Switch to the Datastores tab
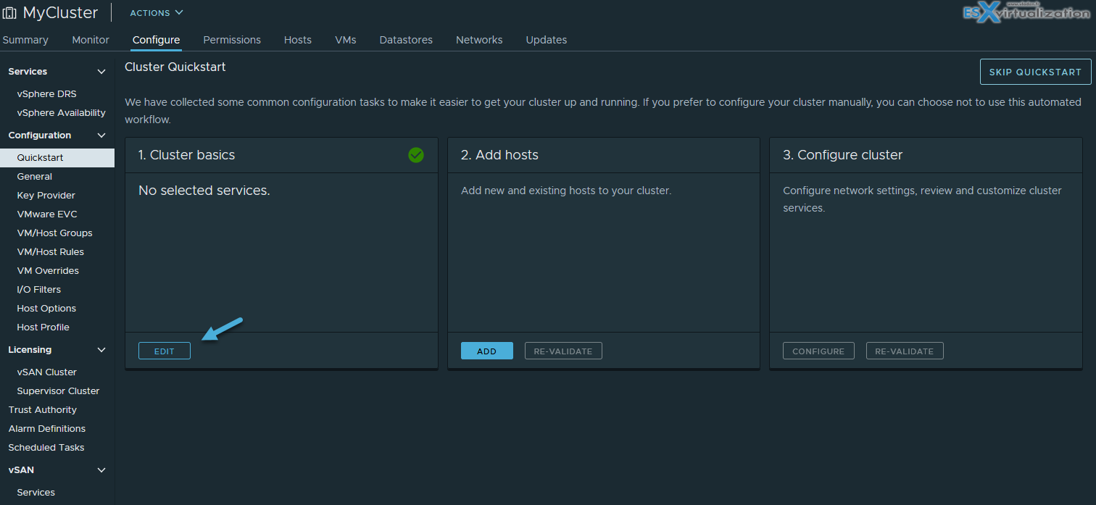The width and height of the screenshot is (1096, 505). [x=406, y=40]
